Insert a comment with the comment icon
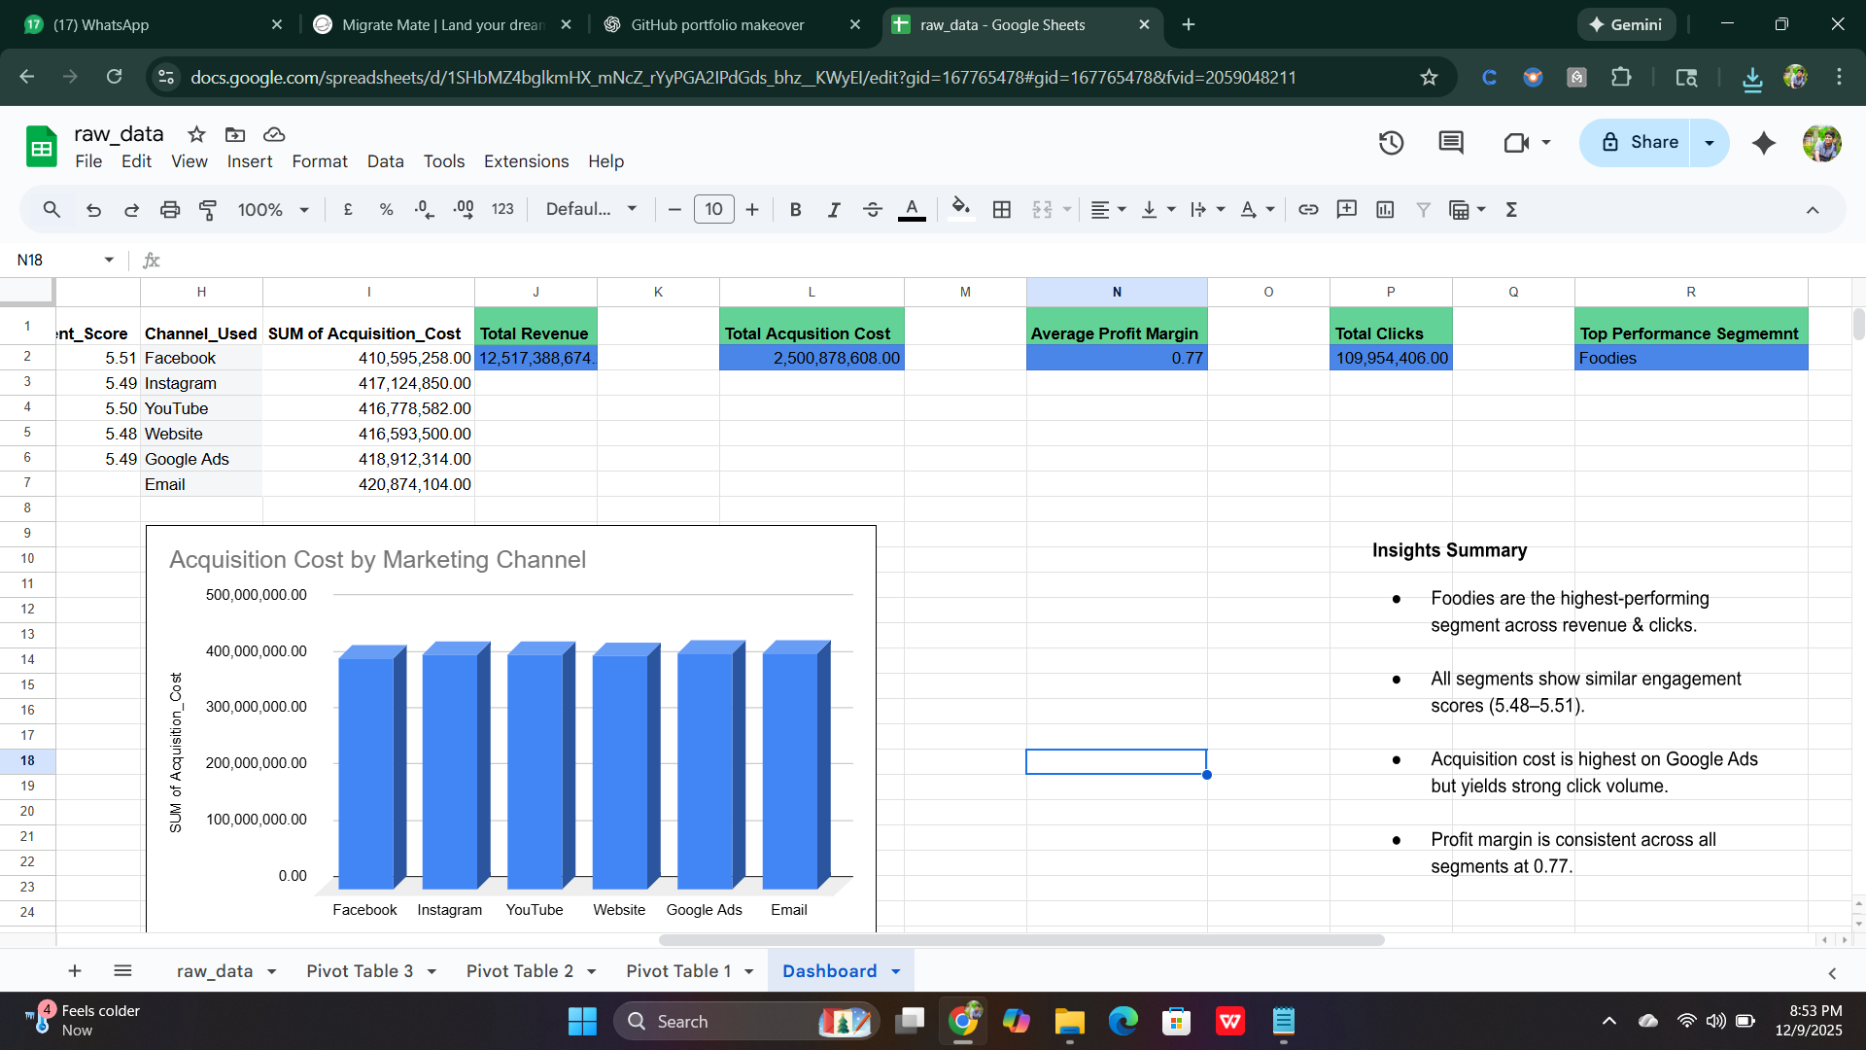Viewport: 1866px width, 1050px height. [x=1347, y=209]
